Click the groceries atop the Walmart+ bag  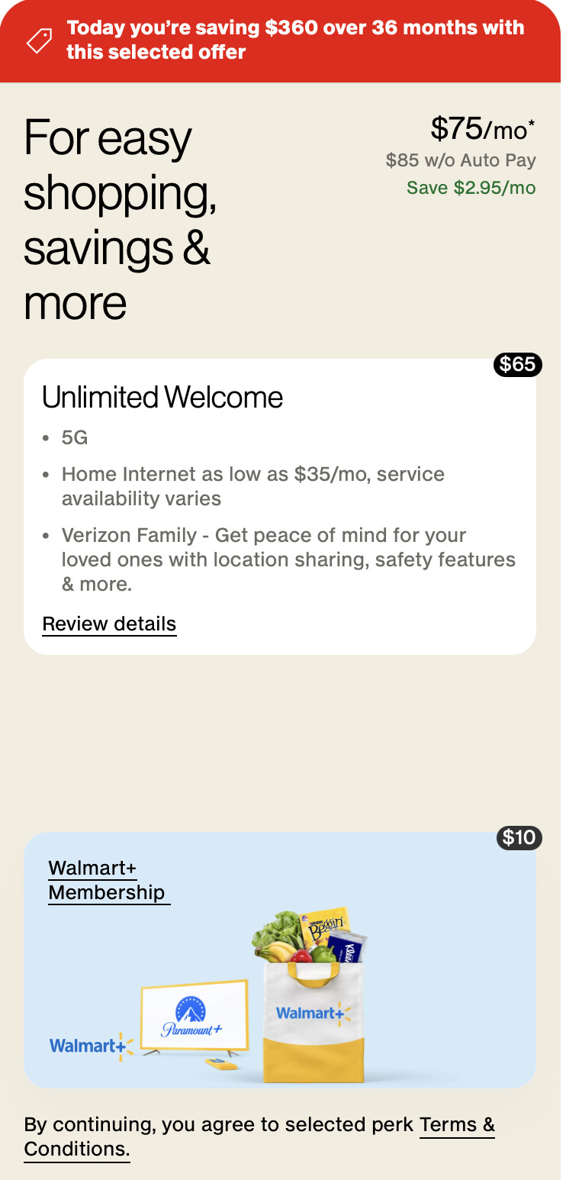[310, 936]
